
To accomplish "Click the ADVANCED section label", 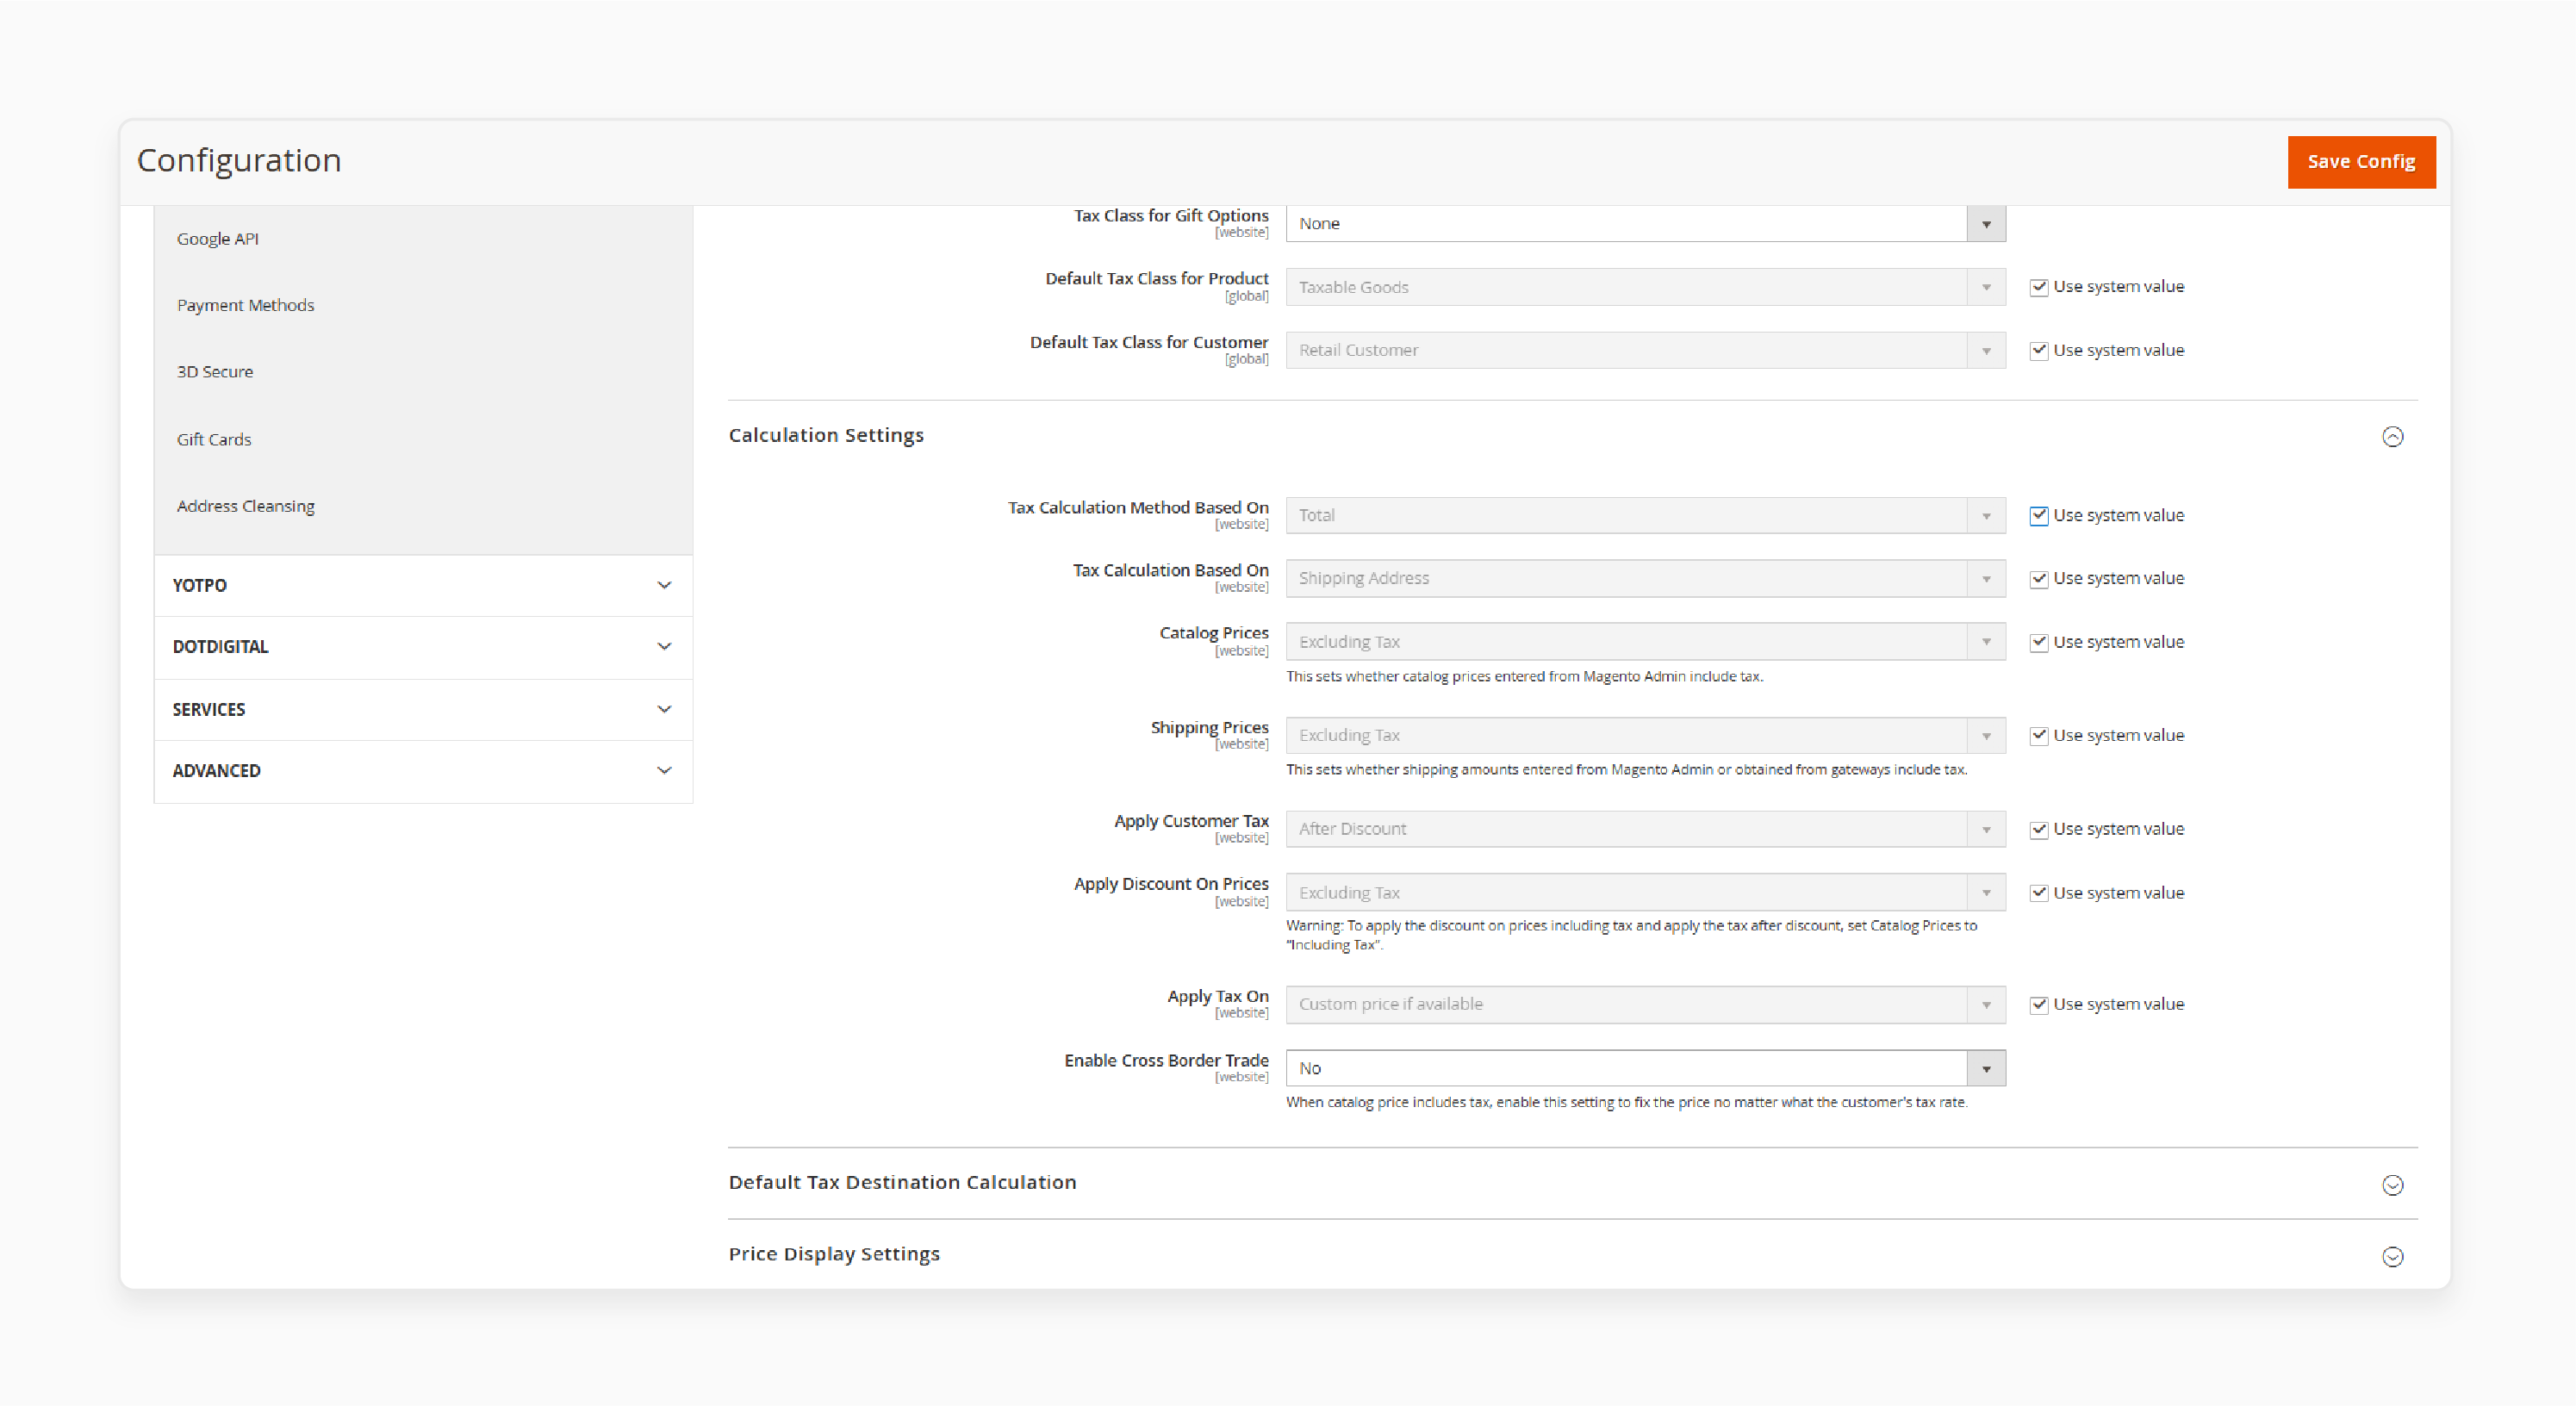I will point(216,771).
